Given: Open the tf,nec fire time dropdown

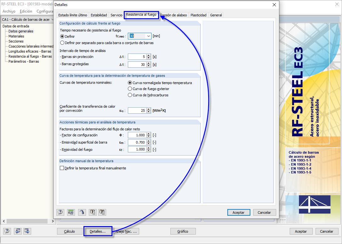Looking at the screenshot, I should pyautogui.click(x=148, y=36).
